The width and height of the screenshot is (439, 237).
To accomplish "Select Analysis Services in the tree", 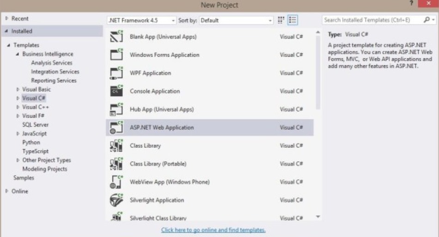I will (51, 63).
